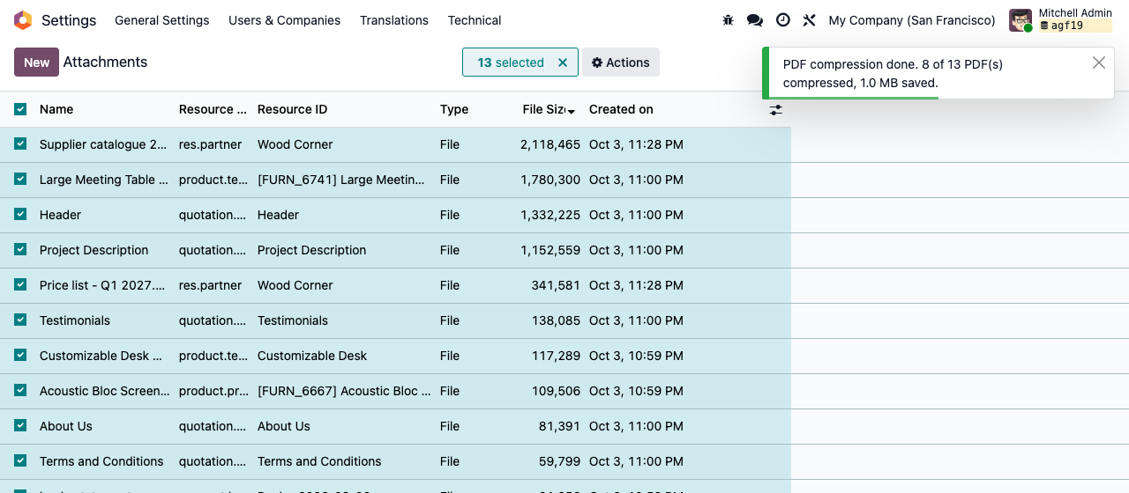Uncheck the About Us row checkbox
This screenshot has width=1129, height=493.
[20, 425]
